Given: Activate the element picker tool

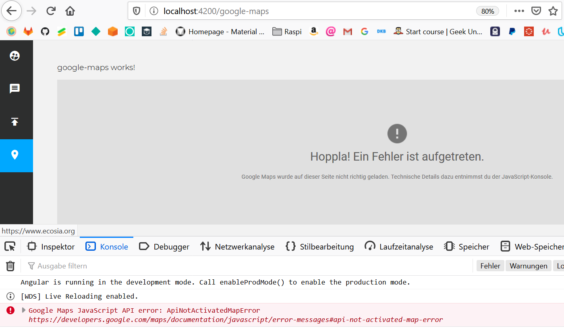Looking at the screenshot, I should pos(10,246).
